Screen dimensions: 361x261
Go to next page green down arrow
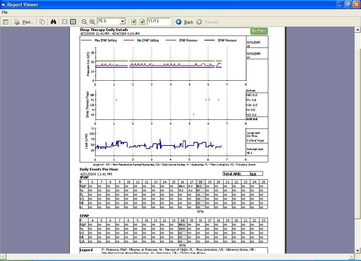tap(142, 22)
